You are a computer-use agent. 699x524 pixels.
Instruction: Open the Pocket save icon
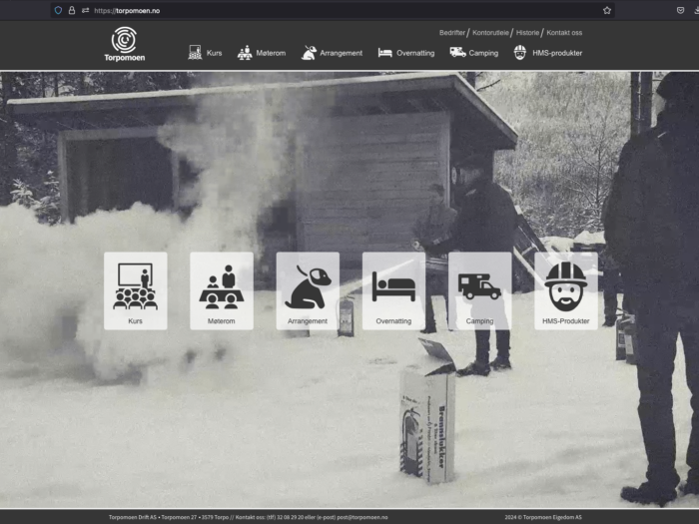[680, 10]
